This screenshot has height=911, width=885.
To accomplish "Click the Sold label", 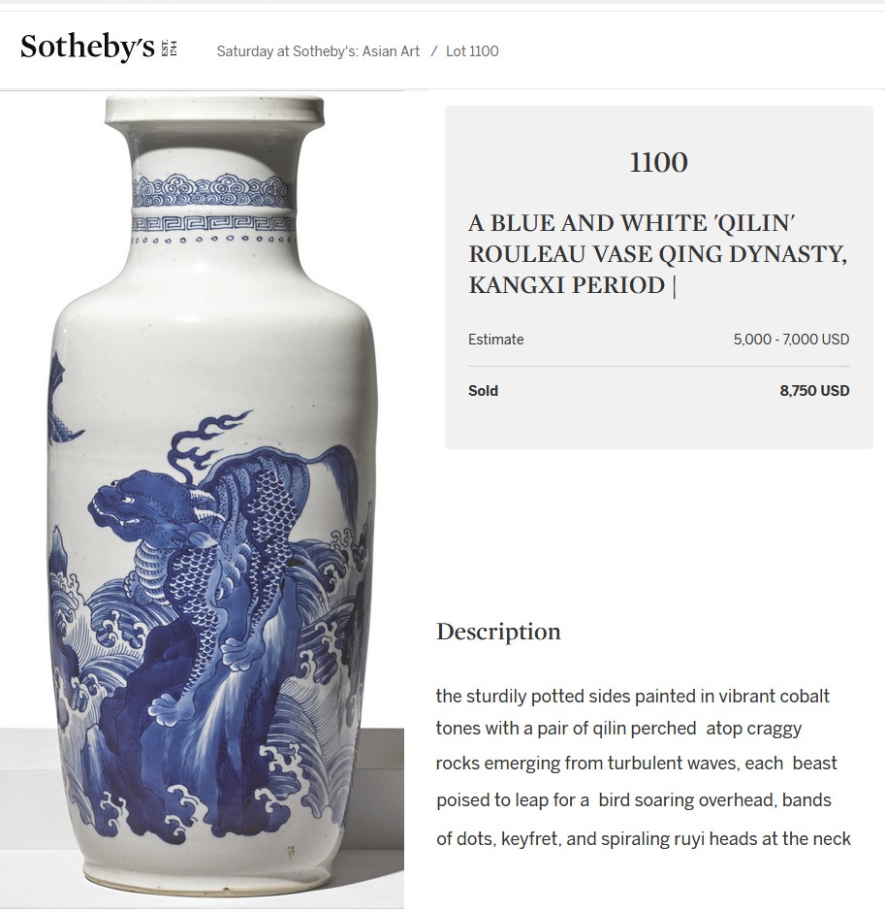I will pos(483,390).
